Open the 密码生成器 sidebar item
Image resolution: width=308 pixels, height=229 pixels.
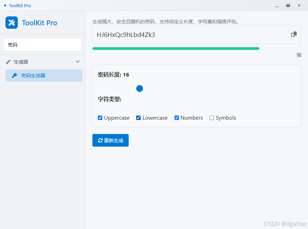point(44,76)
